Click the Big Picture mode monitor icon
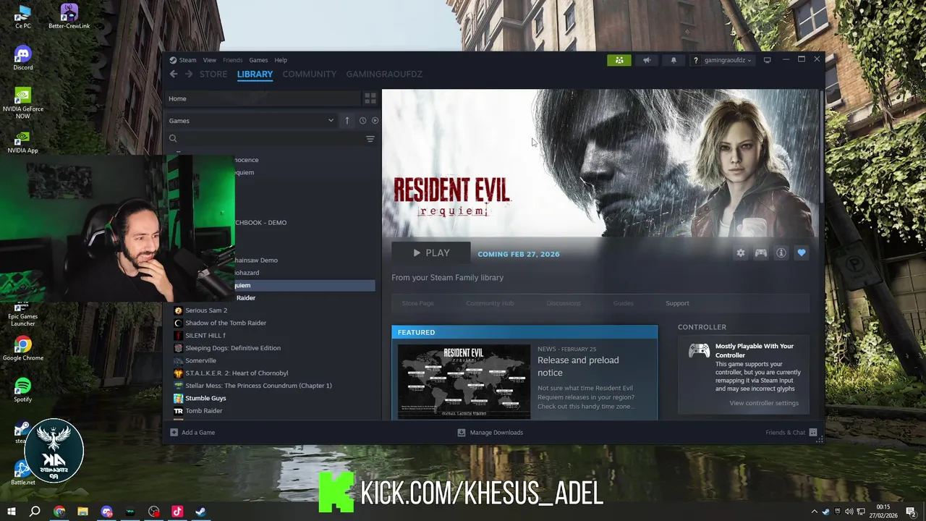 (767, 60)
